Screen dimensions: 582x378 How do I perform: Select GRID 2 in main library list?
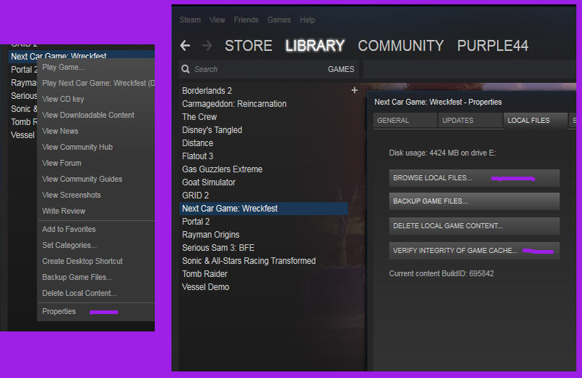[x=195, y=195]
